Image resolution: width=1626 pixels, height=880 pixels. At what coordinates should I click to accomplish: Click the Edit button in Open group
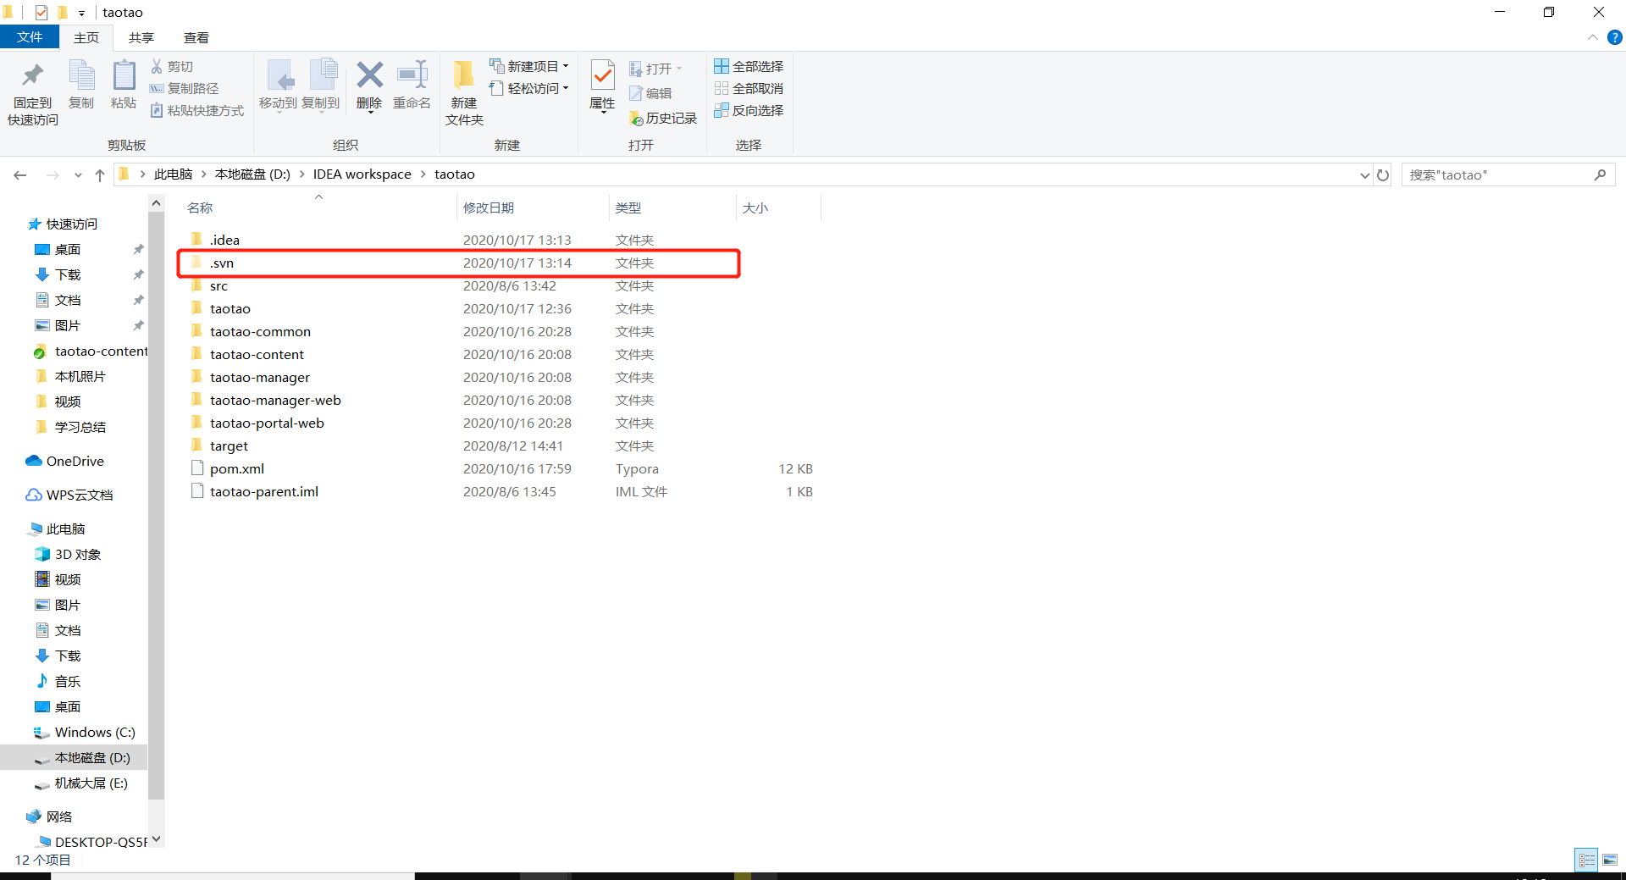pyautogui.click(x=650, y=93)
